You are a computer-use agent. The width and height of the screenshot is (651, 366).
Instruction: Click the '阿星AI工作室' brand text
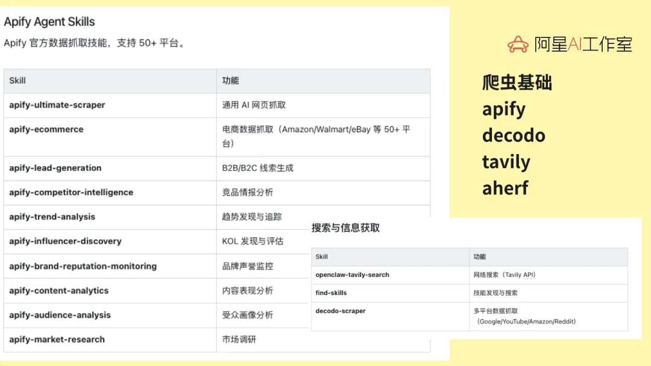(583, 45)
